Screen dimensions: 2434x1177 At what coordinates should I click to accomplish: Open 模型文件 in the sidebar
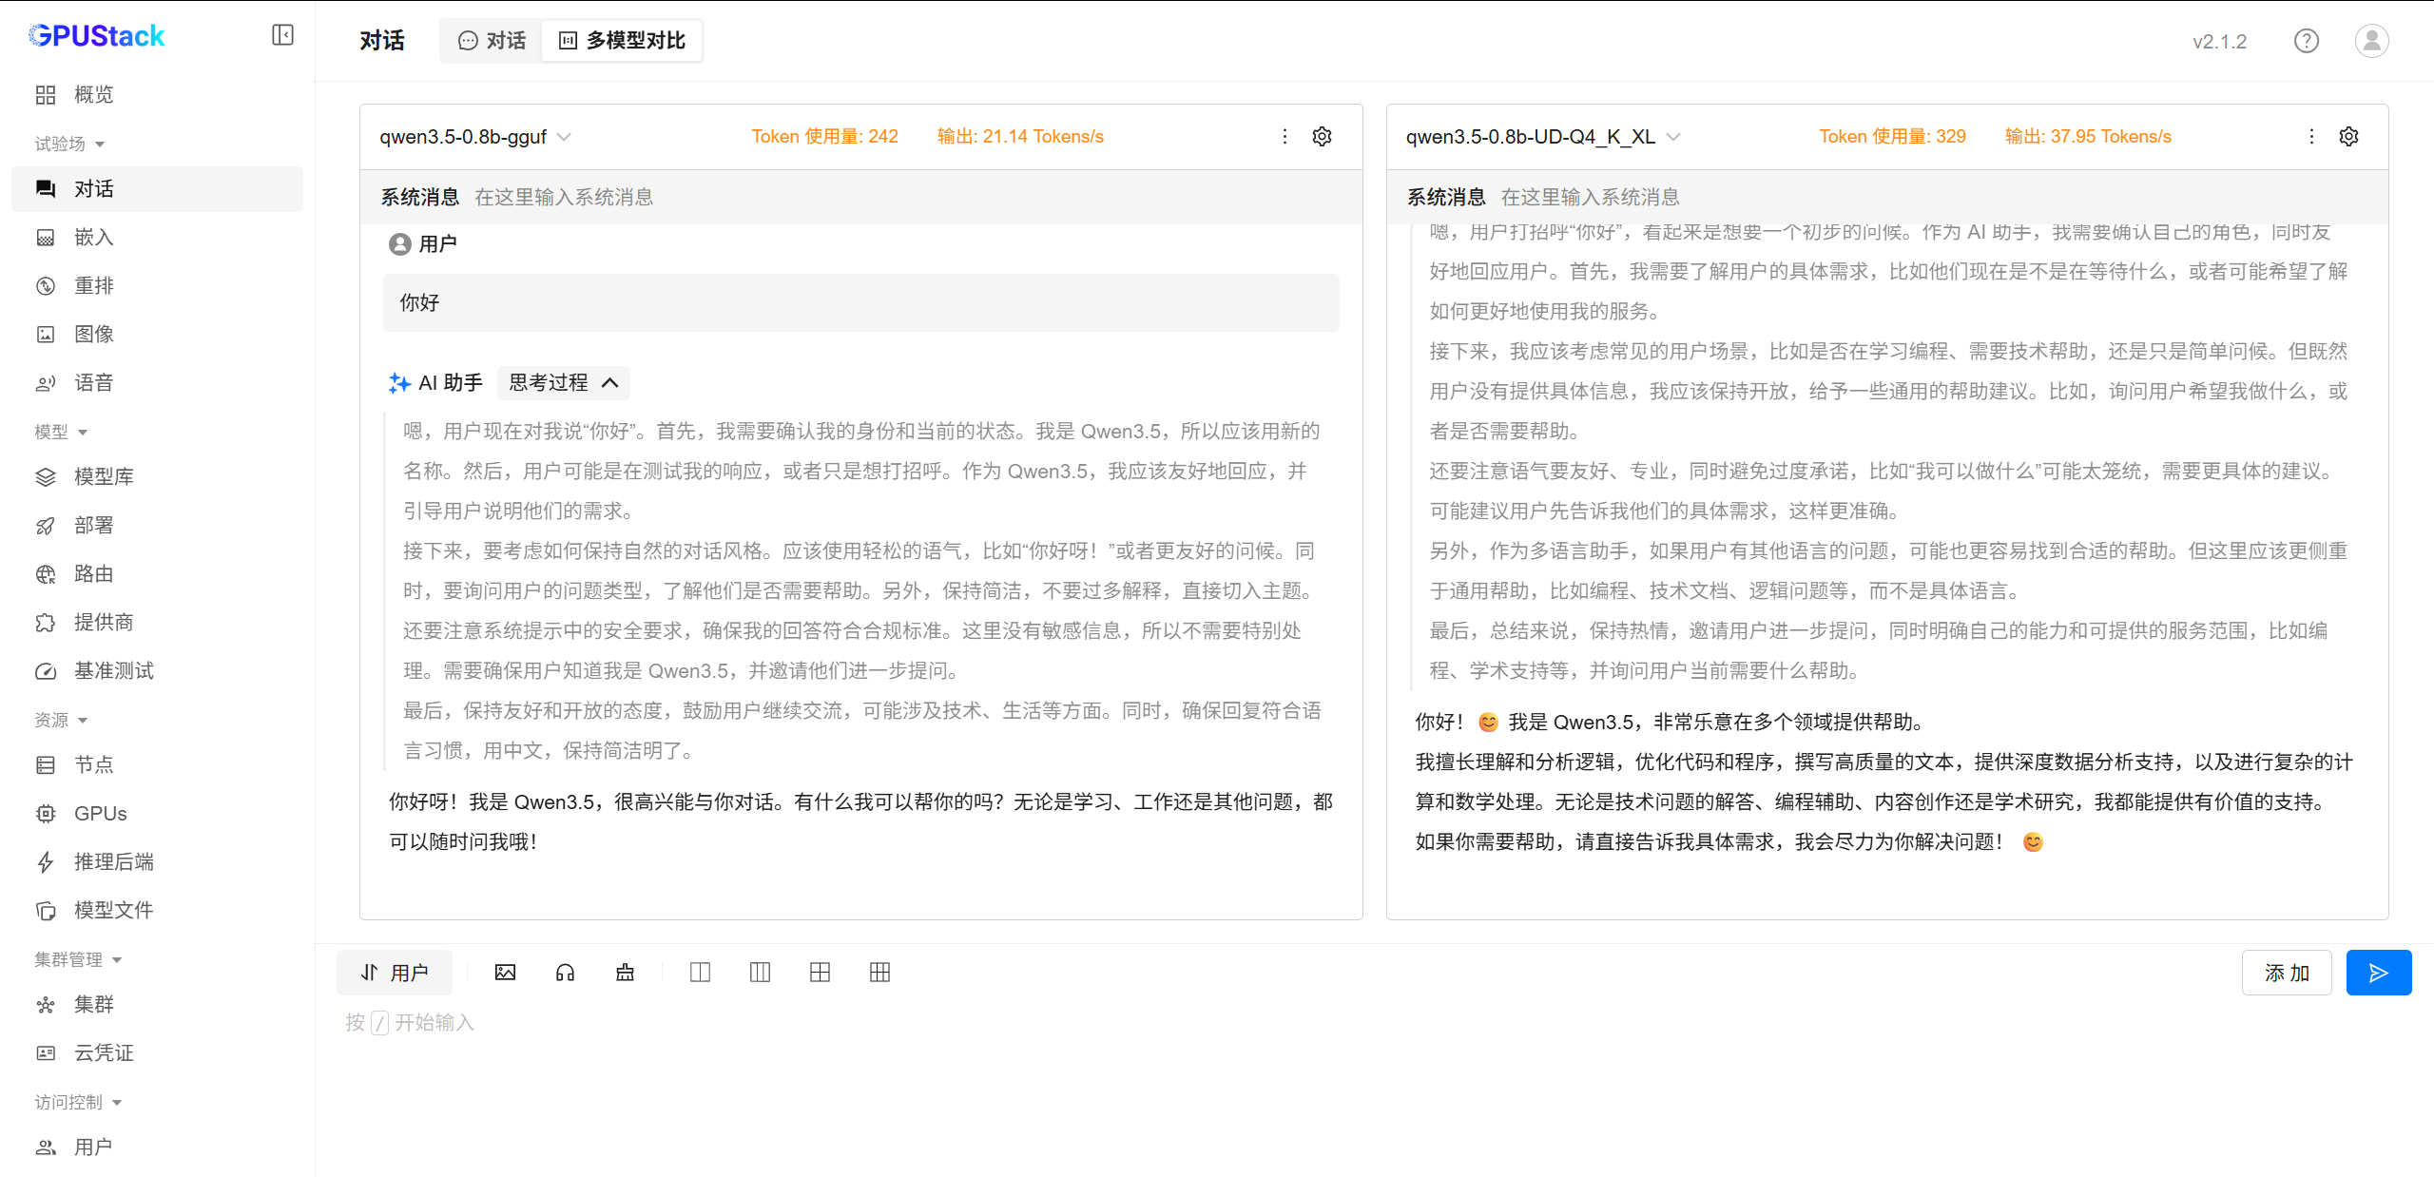(157, 910)
